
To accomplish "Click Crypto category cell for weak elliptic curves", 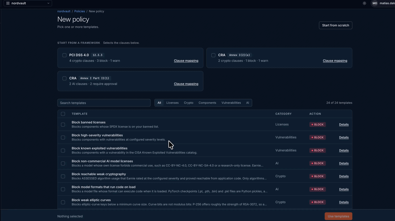I will coord(281,202).
